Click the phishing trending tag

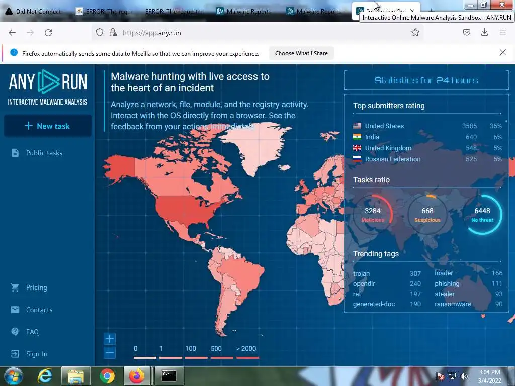click(x=447, y=283)
